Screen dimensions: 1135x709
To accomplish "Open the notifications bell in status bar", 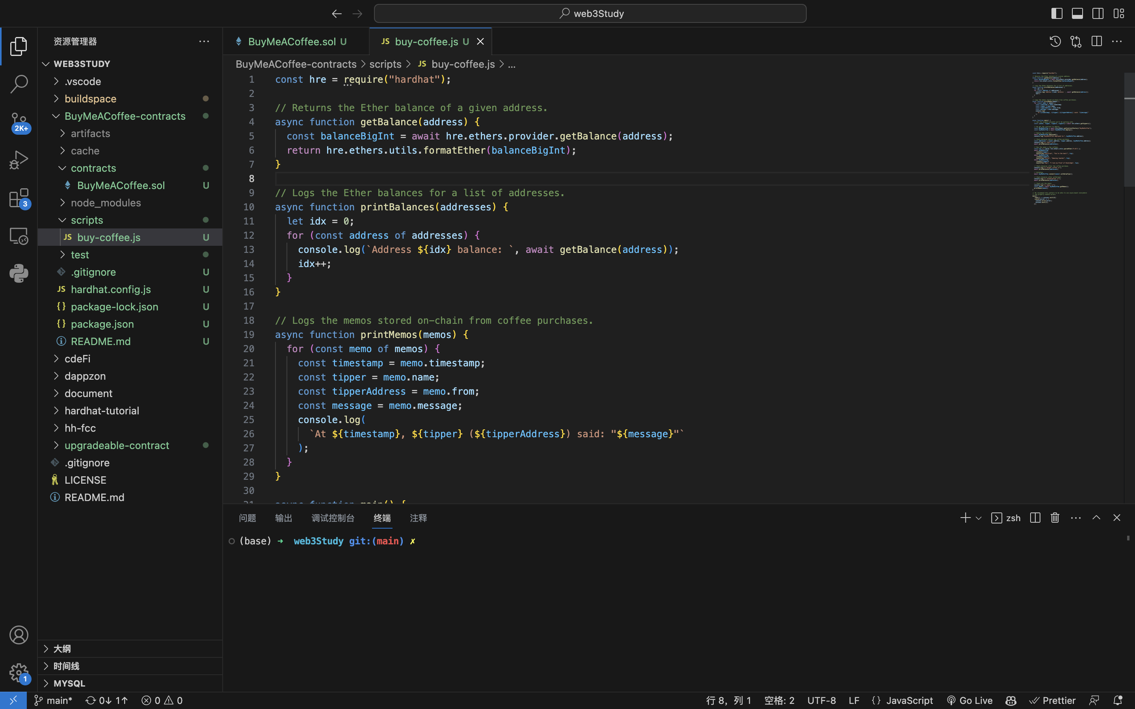I will coord(1118,701).
